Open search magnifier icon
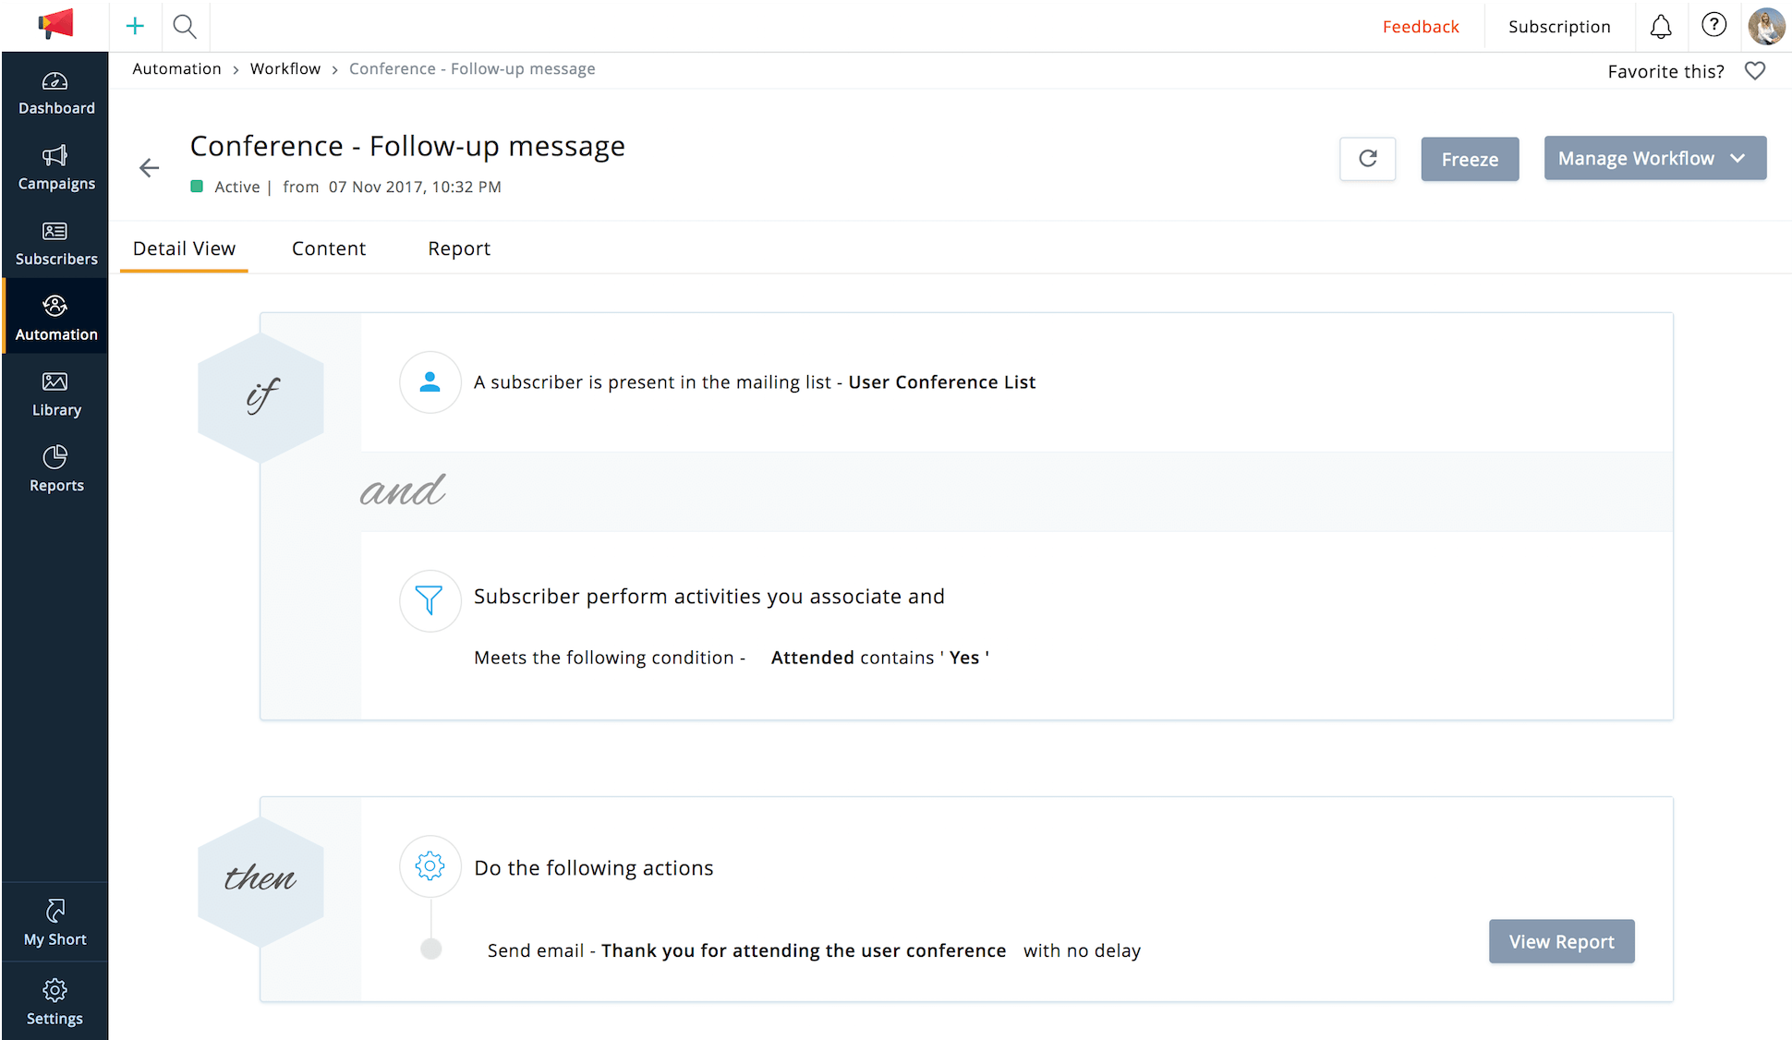This screenshot has width=1792, height=1040. (185, 26)
